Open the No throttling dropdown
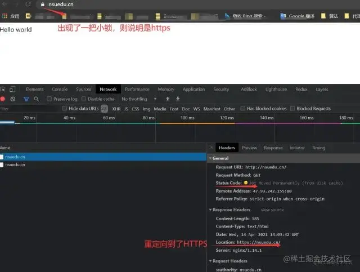This screenshot has height=272, width=360. (x=139, y=99)
